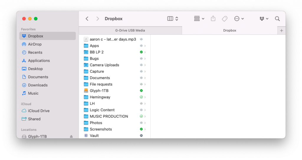Expand the File requests chevron
Screen dimensions: 302x160
click(145, 84)
